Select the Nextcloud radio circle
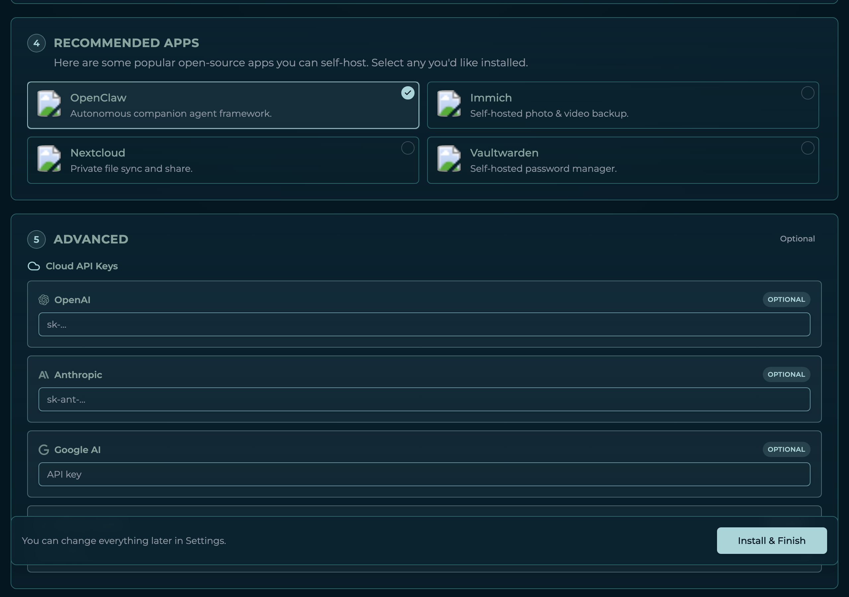This screenshot has width=849, height=597. point(408,148)
